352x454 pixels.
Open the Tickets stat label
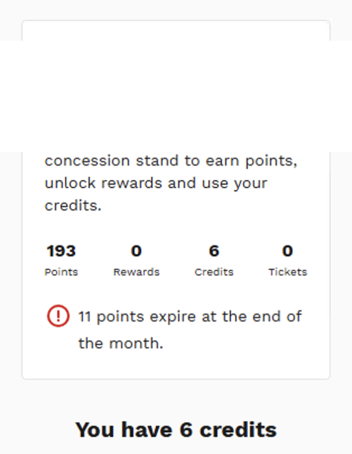click(288, 272)
